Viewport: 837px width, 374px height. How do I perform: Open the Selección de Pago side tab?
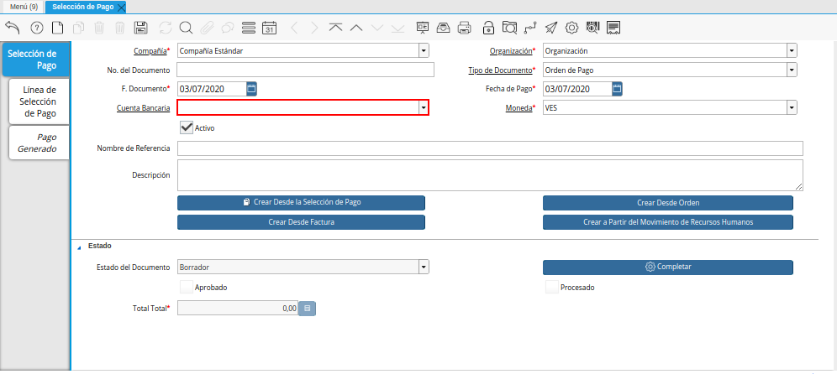(36, 60)
